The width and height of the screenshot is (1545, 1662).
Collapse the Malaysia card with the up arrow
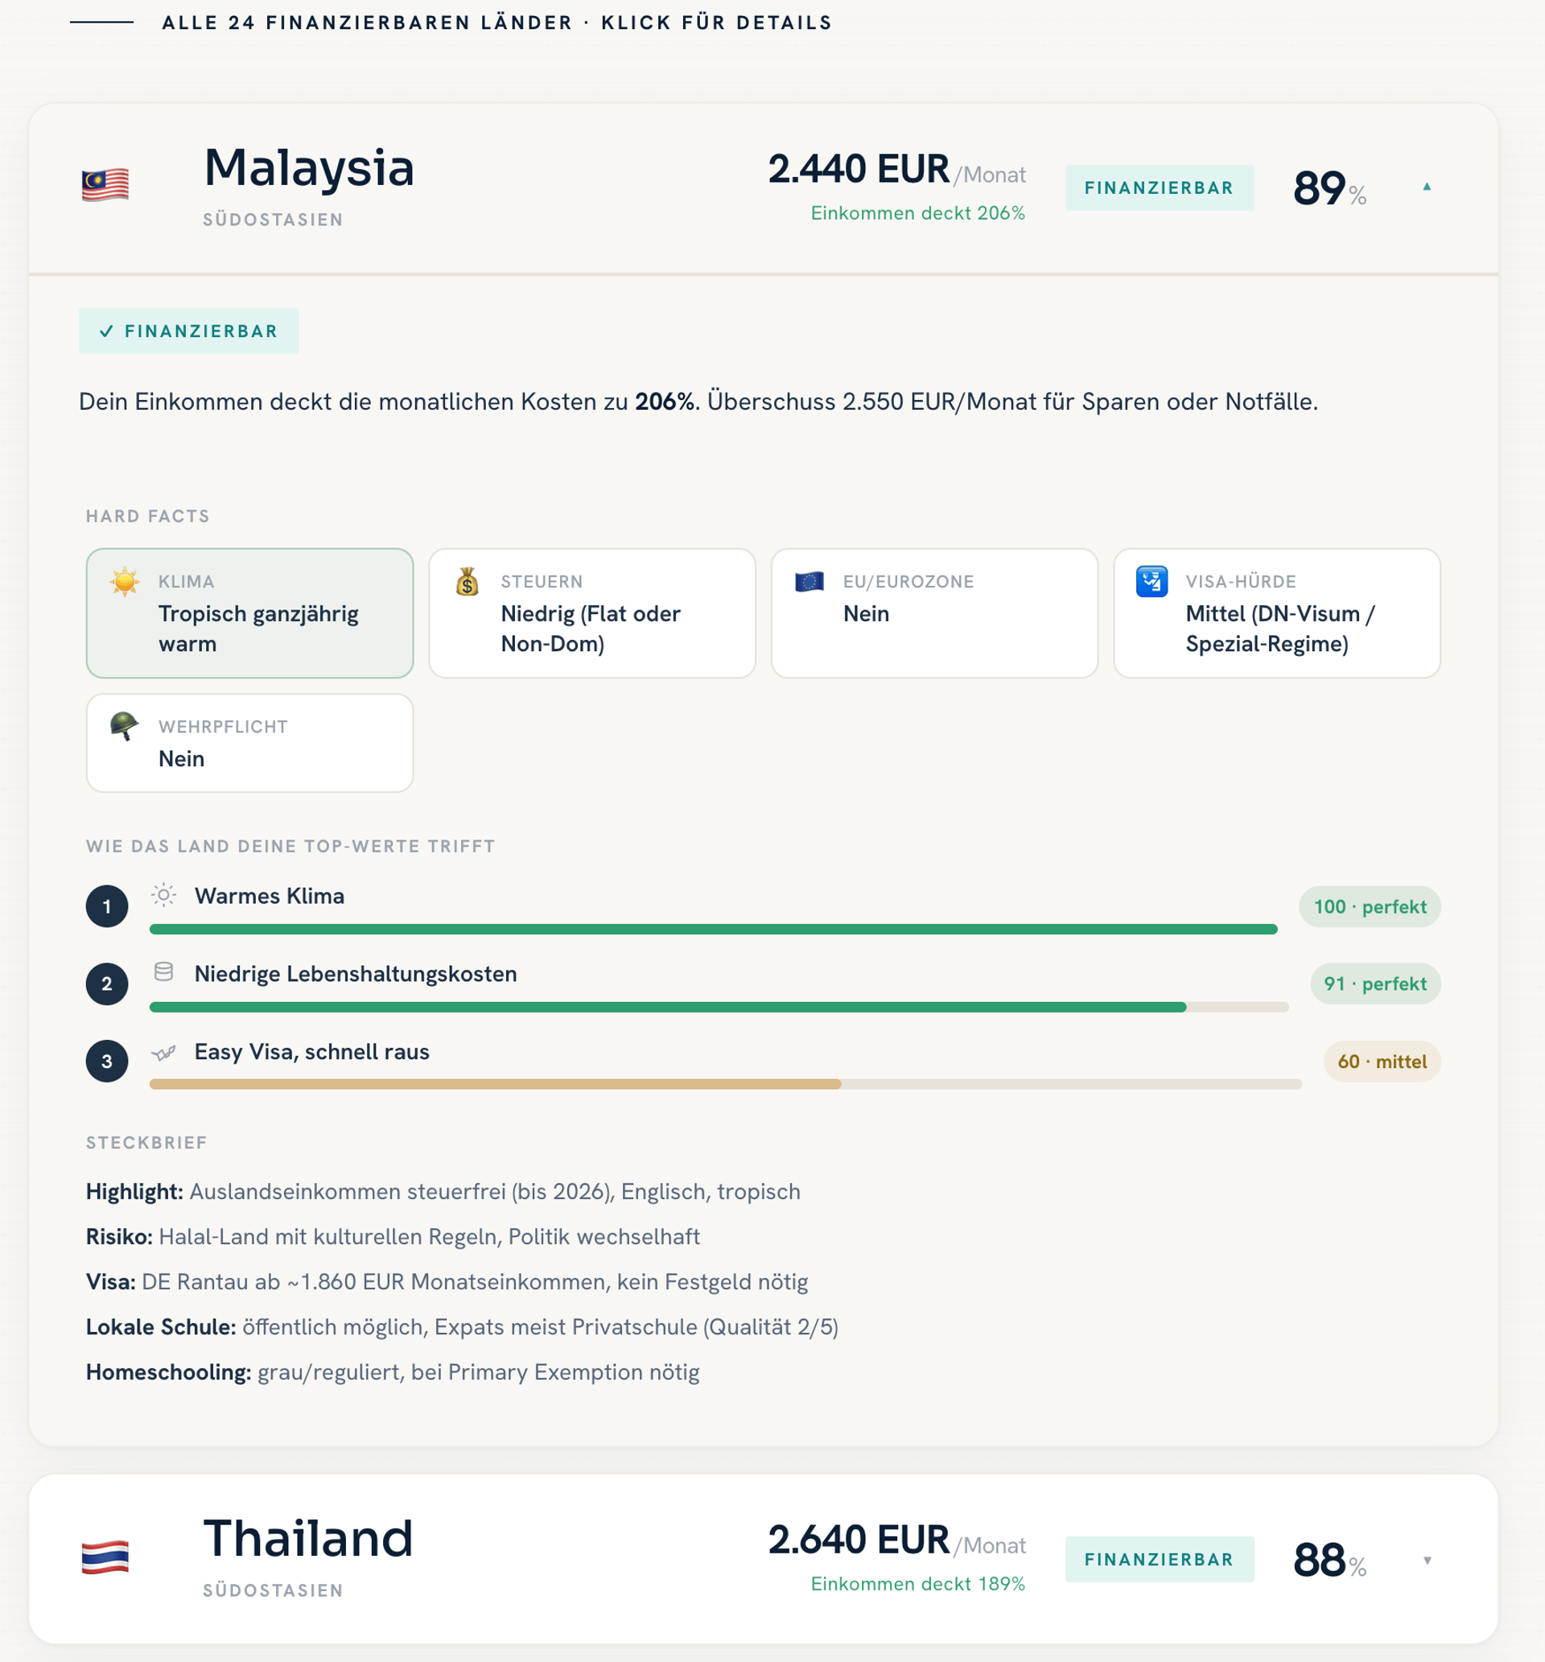point(1426,187)
